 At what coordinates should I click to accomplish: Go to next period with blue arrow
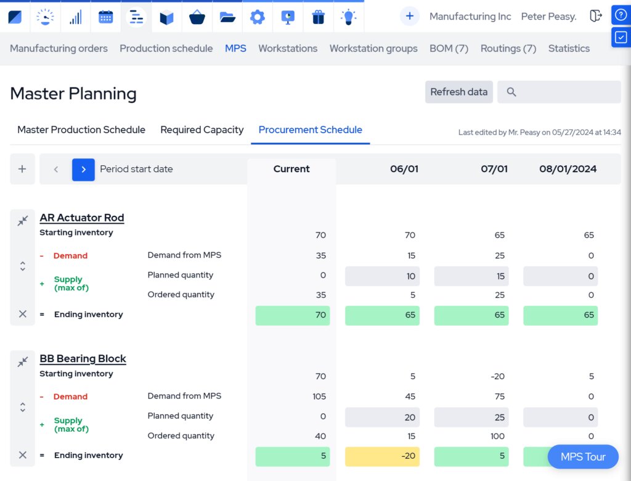(x=83, y=169)
